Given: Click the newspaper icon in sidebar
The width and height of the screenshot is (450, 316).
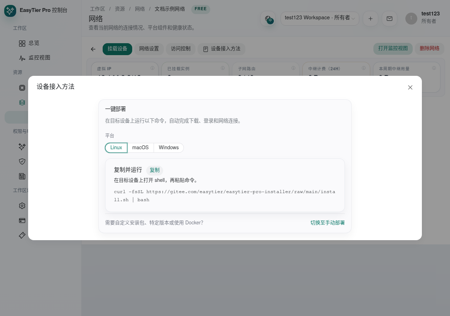Looking at the screenshot, I should click(22, 176).
